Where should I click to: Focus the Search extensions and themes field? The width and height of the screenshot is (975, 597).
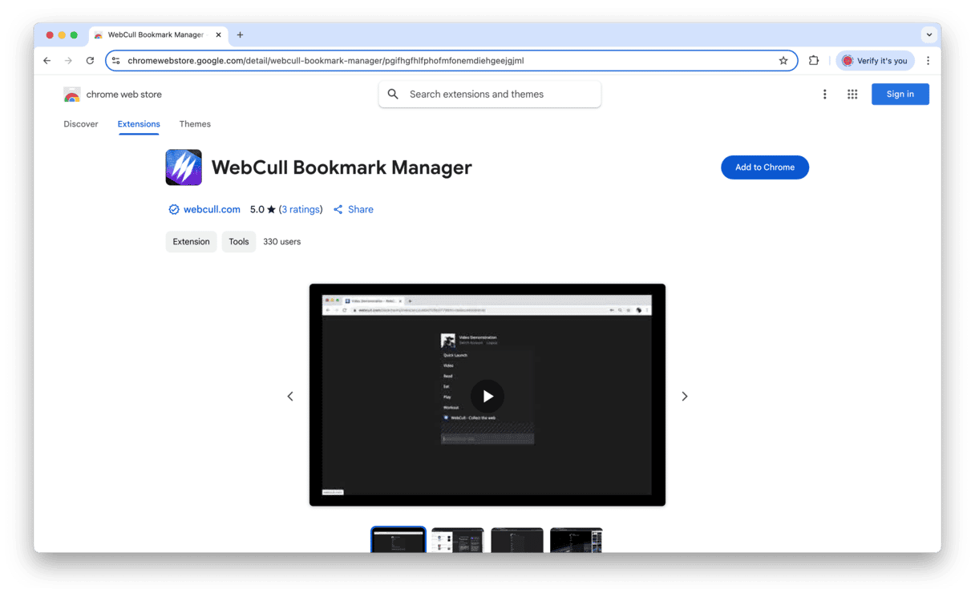pyautogui.click(x=490, y=95)
